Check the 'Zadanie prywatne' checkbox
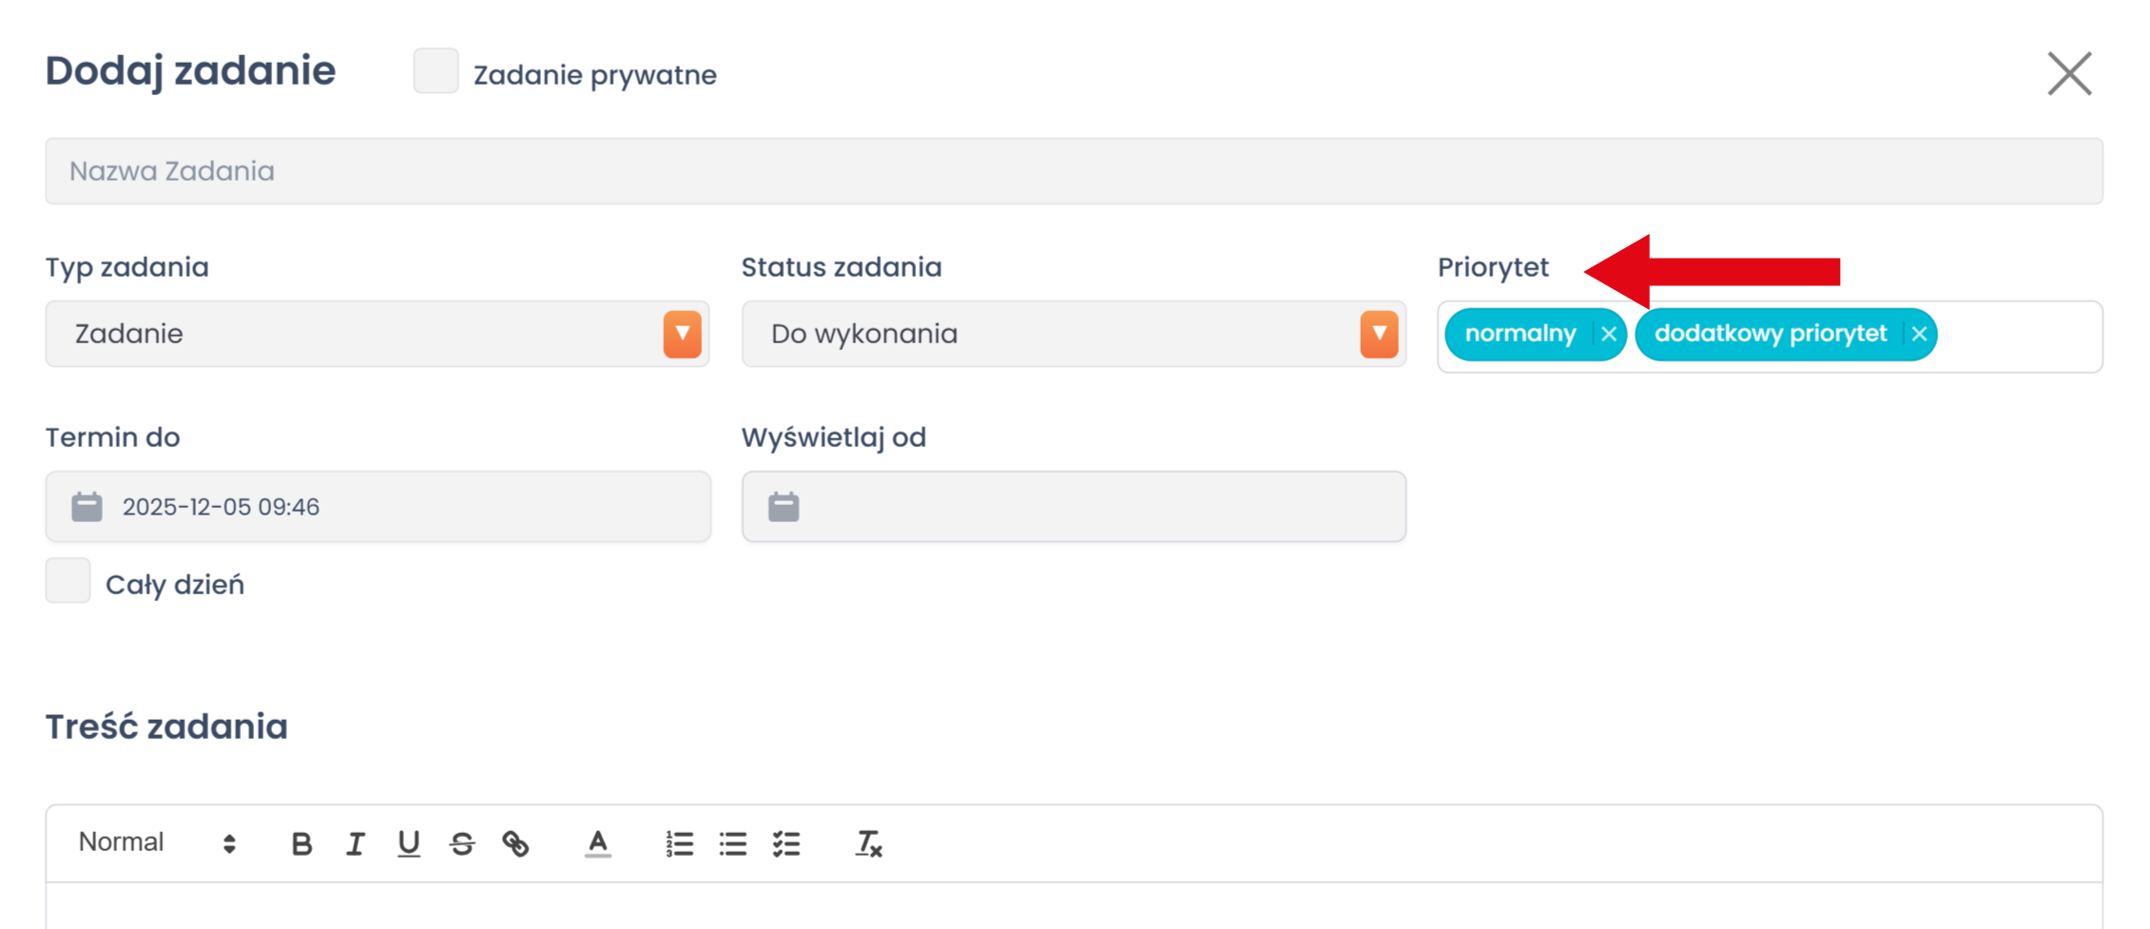This screenshot has width=2150, height=929. coord(436,71)
